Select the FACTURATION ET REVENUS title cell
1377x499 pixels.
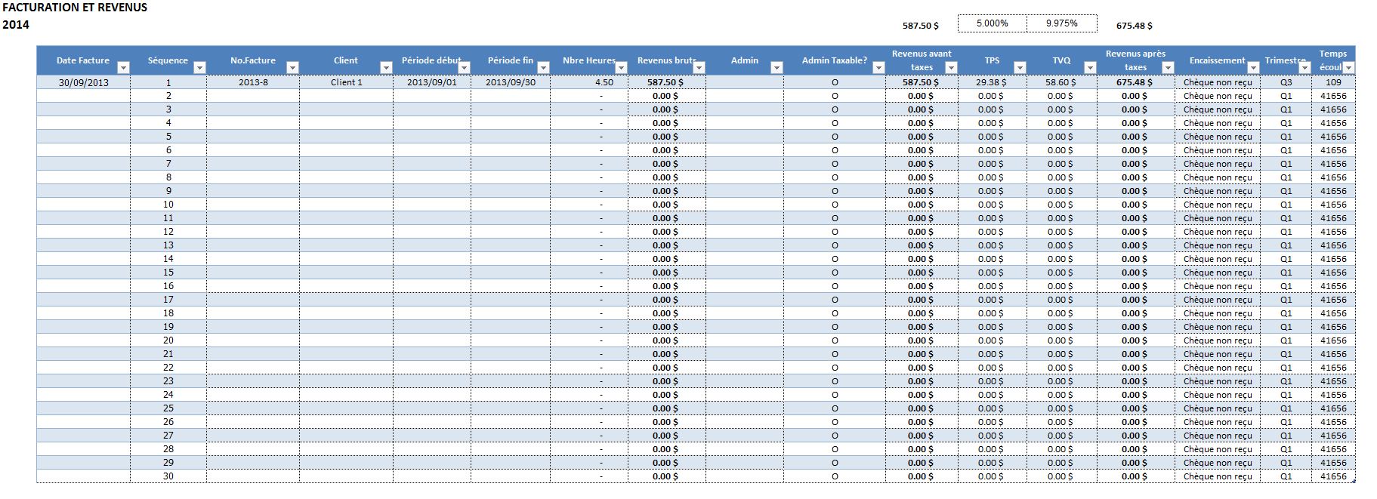tap(75, 8)
